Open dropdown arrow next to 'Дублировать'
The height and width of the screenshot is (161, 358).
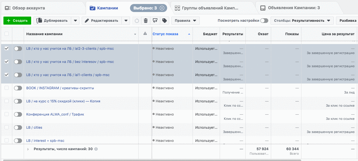[x=75, y=21]
